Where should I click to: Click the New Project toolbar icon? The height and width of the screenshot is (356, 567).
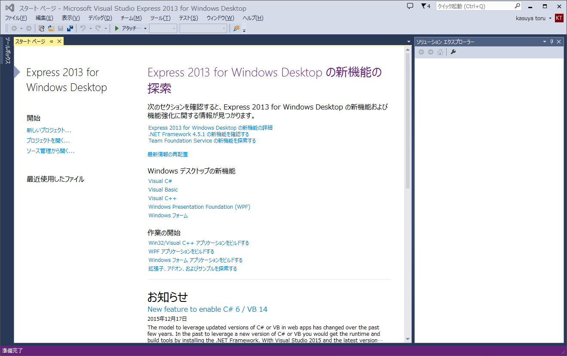pyautogui.click(x=42, y=28)
